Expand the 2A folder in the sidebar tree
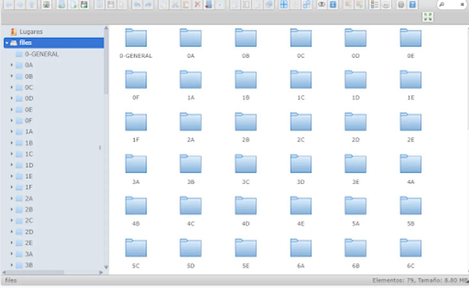469x288 pixels. click(x=12, y=198)
